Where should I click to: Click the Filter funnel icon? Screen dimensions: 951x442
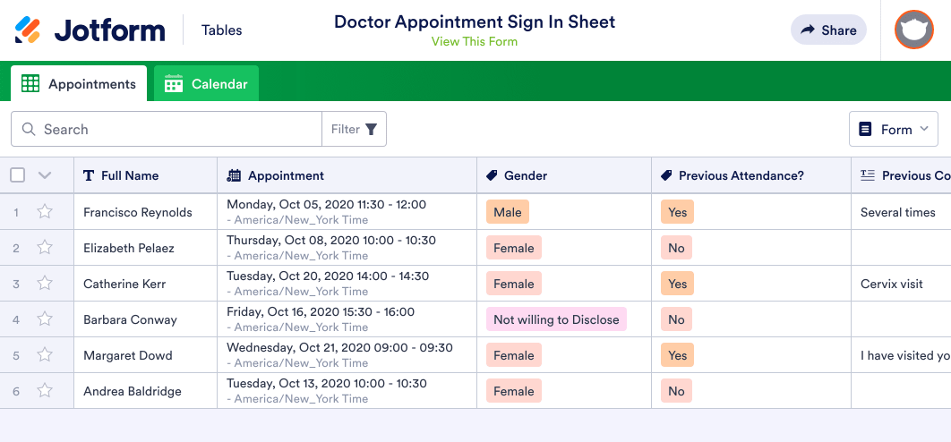(x=371, y=130)
